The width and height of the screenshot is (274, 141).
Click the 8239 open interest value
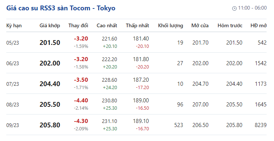(x=261, y=125)
